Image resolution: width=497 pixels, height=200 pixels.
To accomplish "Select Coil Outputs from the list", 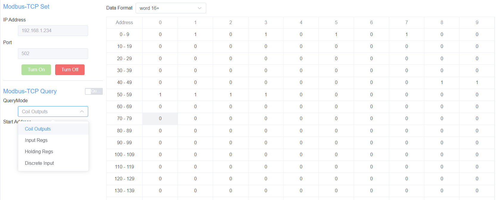I will click(x=38, y=129).
